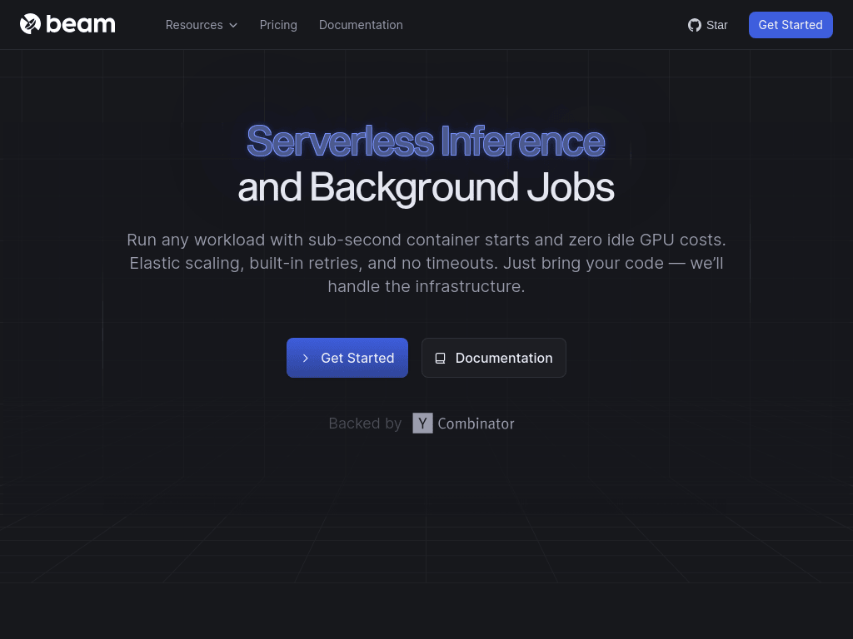Click the hero Get Started button

coord(347,358)
